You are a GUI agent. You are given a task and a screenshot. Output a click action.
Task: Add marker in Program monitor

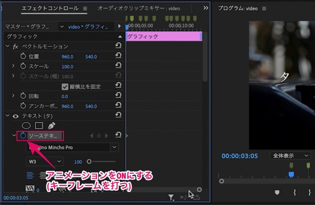click(277, 192)
